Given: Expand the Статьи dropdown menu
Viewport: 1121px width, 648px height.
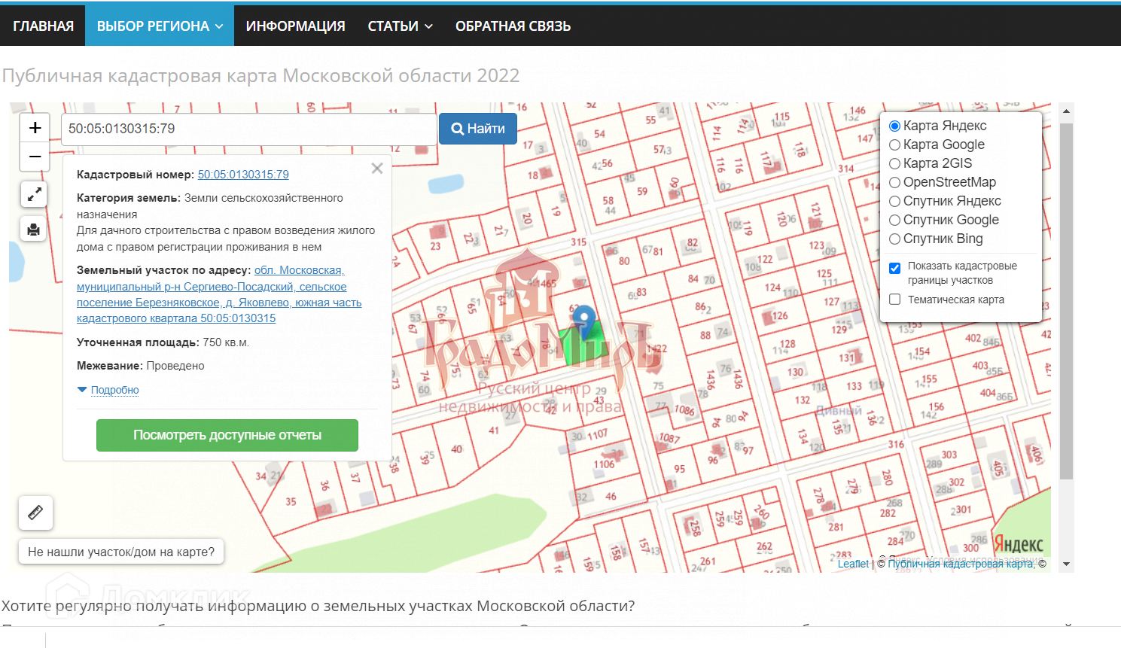Looking at the screenshot, I should (x=400, y=26).
